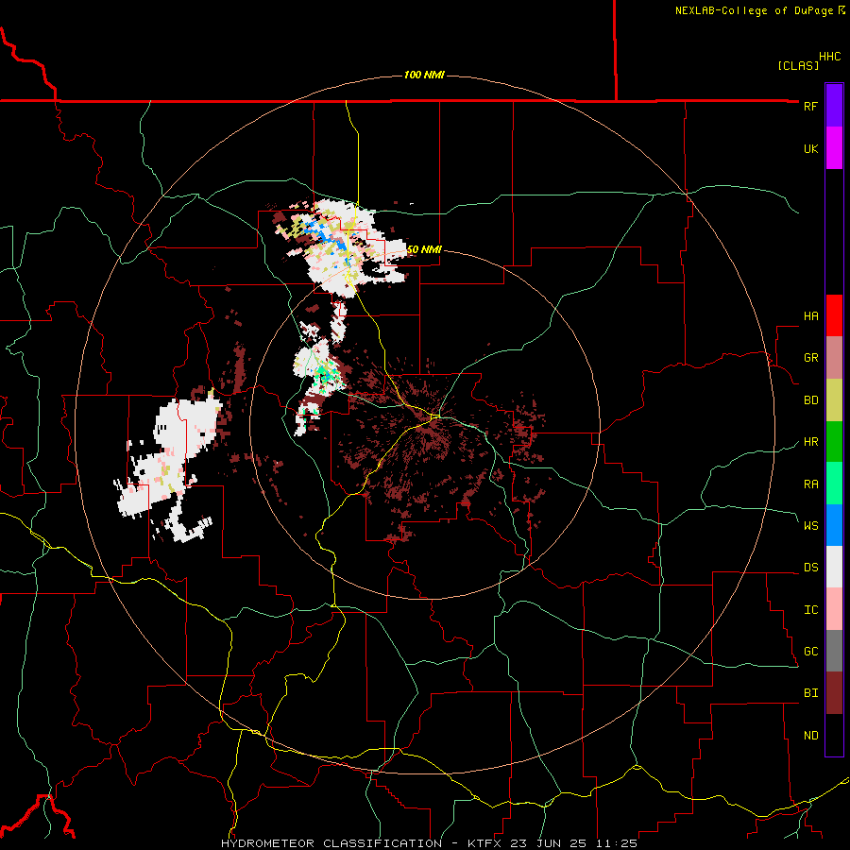The image size is (850, 850).
Task: Click the 100 NMI range ring label
Action: pyautogui.click(x=424, y=75)
